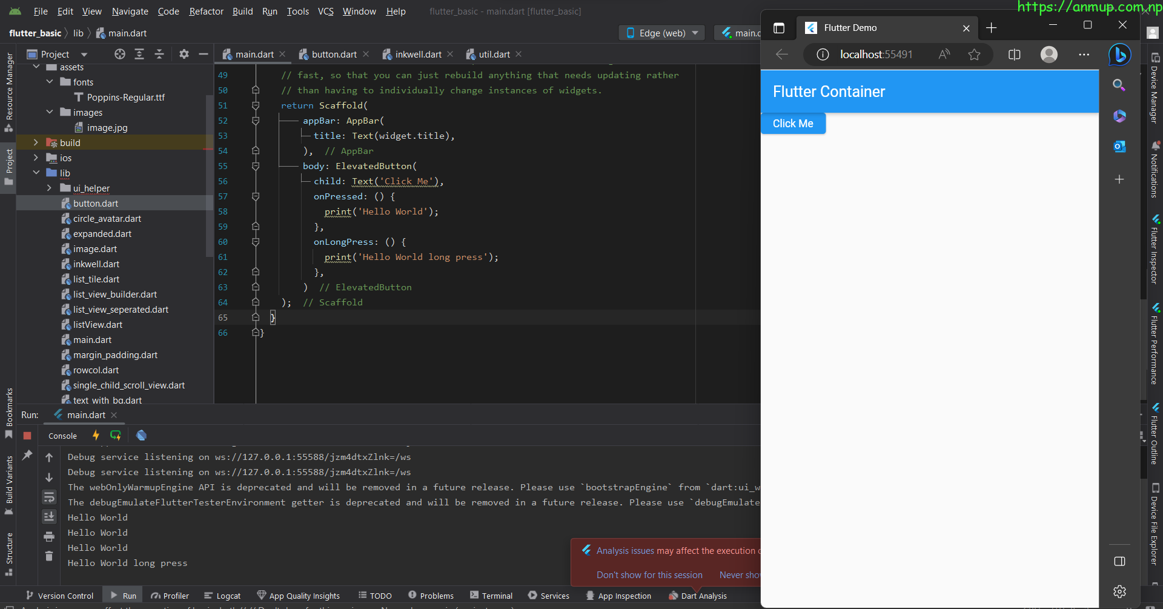The height and width of the screenshot is (609, 1163).
Task: Stop the running app with red square
Action: (x=27, y=436)
